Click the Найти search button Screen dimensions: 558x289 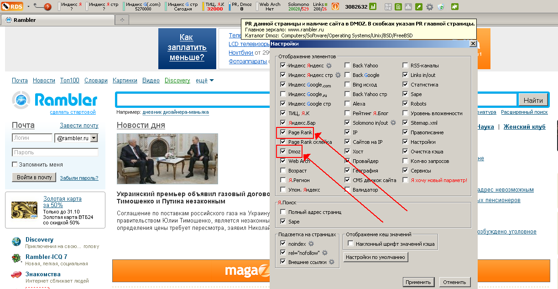[x=533, y=100]
